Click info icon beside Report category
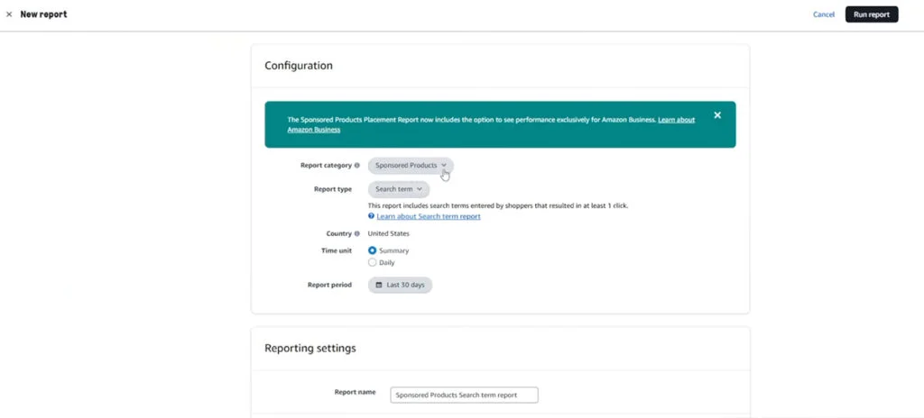The height and width of the screenshot is (418, 924). point(357,166)
